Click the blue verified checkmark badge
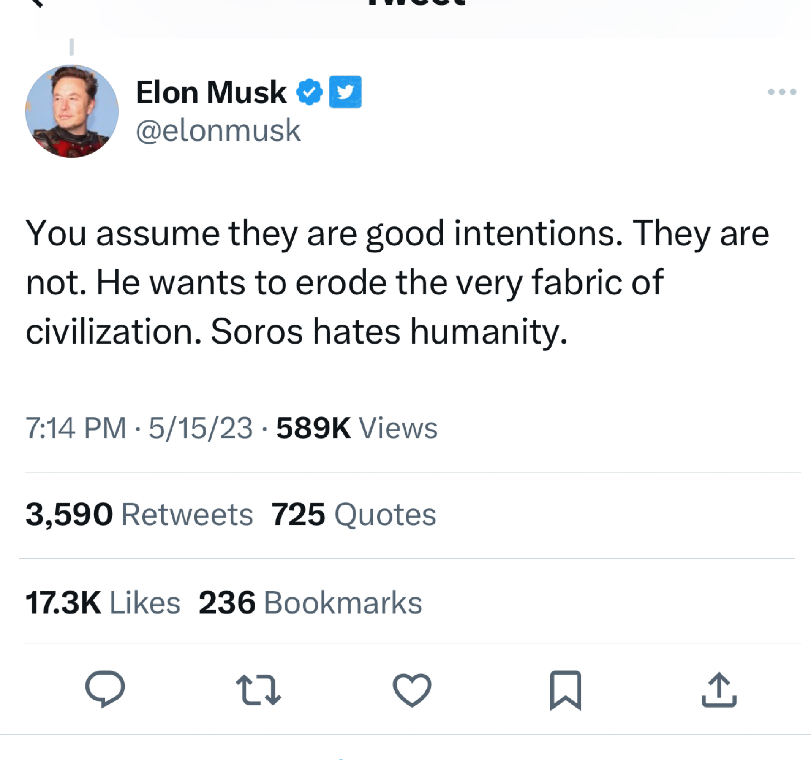Screen dimensions: 811x760 (x=309, y=92)
